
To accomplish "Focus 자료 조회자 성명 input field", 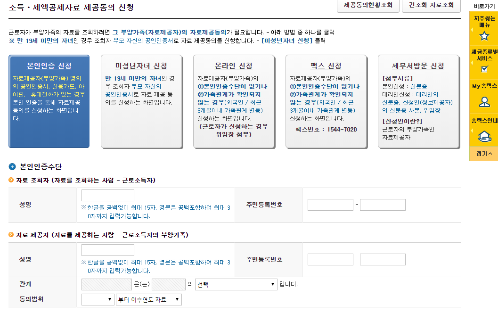I will [x=108, y=196].
